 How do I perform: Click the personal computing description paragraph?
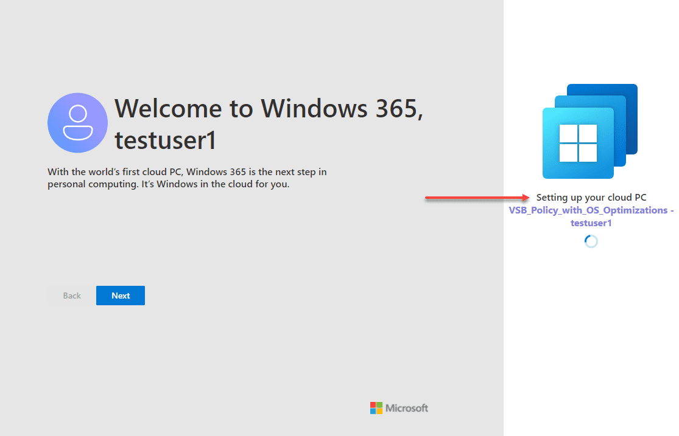(187, 178)
